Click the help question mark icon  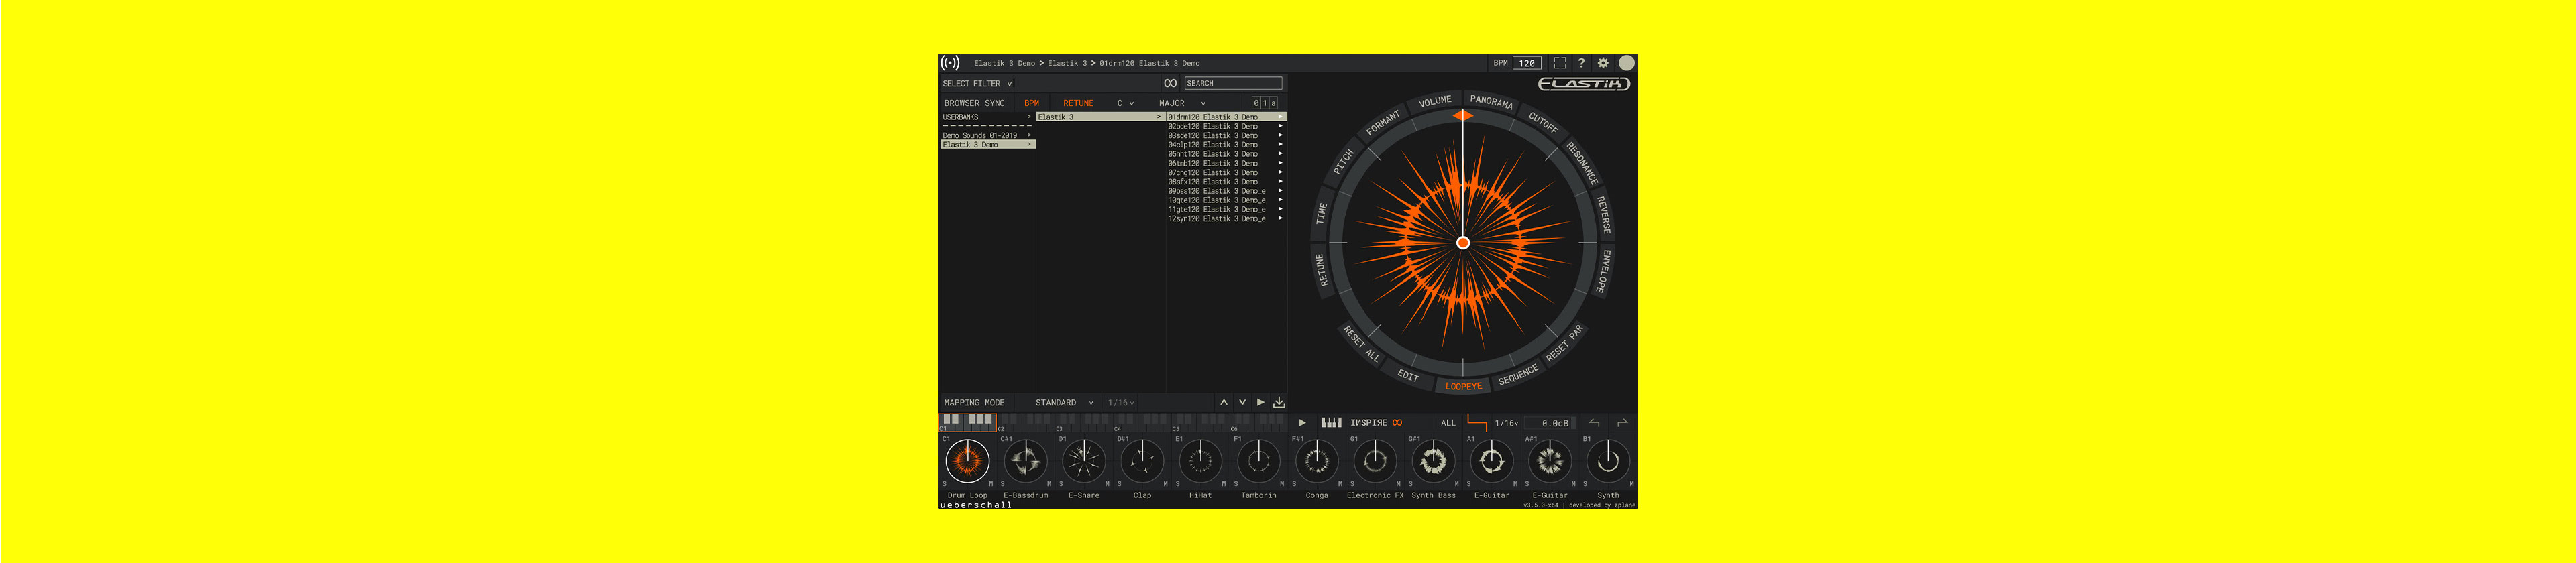1581,63
